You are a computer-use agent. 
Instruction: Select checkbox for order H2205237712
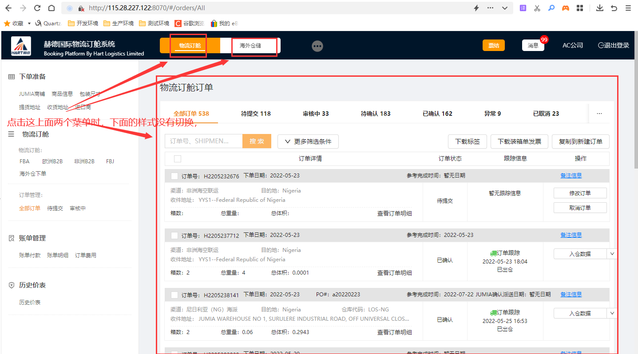click(174, 236)
